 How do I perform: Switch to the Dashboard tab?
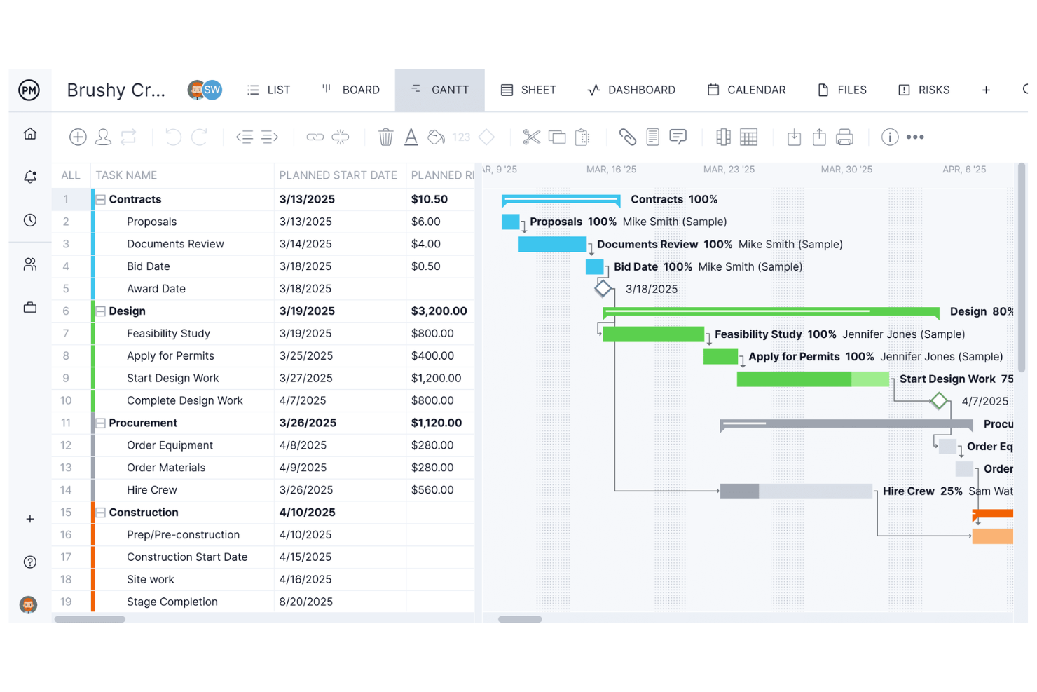coord(631,90)
